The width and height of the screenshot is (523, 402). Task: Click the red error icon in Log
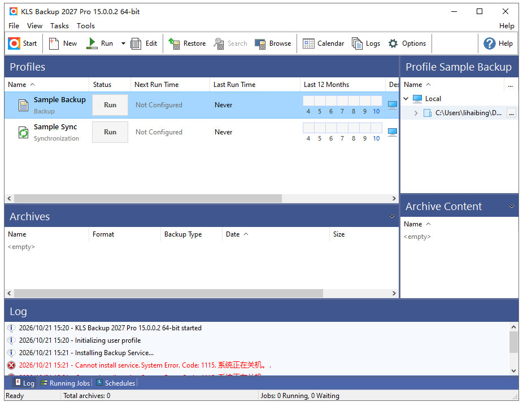click(11, 365)
